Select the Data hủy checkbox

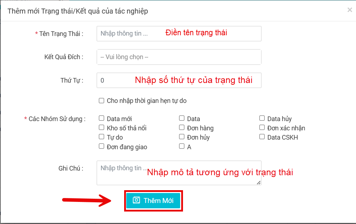tap(262, 118)
